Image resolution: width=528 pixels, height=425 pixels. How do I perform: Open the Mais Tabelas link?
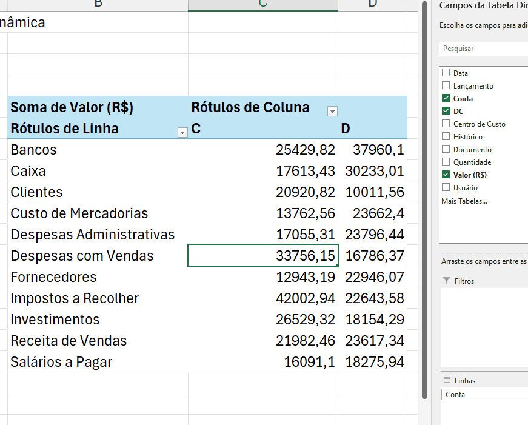(x=464, y=201)
